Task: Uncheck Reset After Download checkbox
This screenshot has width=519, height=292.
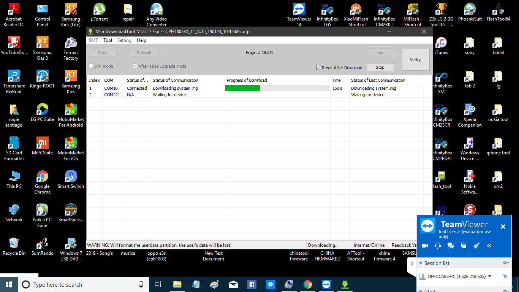Action: [x=318, y=68]
